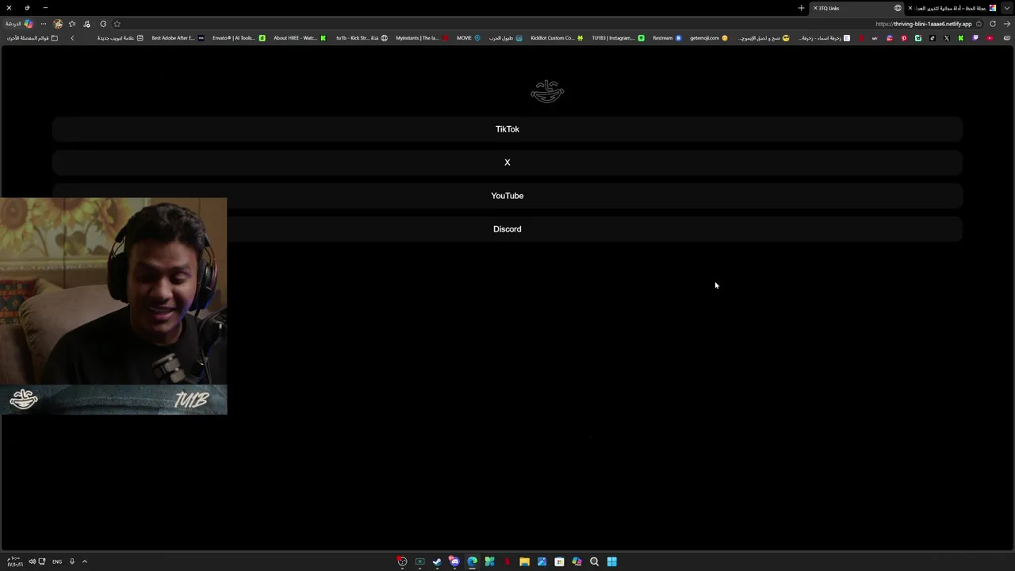Click the tray microphone icon
Image resolution: width=1015 pixels, height=571 pixels.
pos(71,561)
